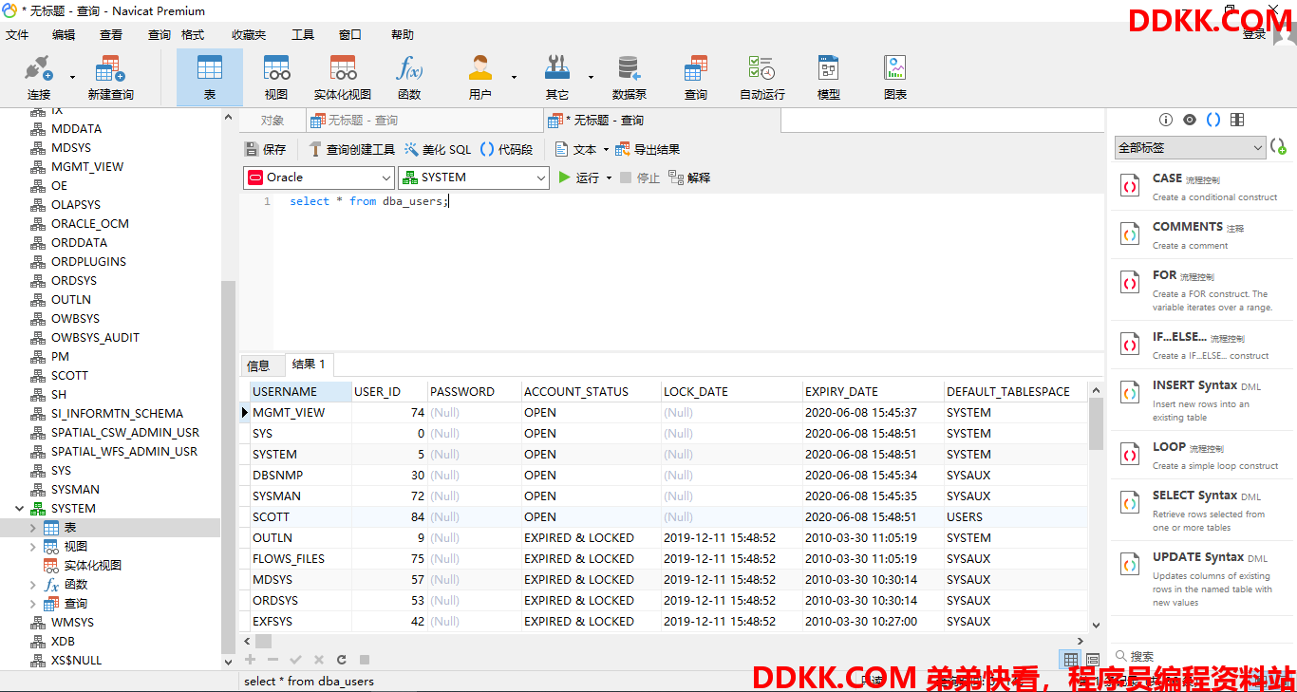Viewport: 1297px width, 692px height.
Task: Click 导出结果 to export results
Action: pyautogui.click(x=648, y=149)
